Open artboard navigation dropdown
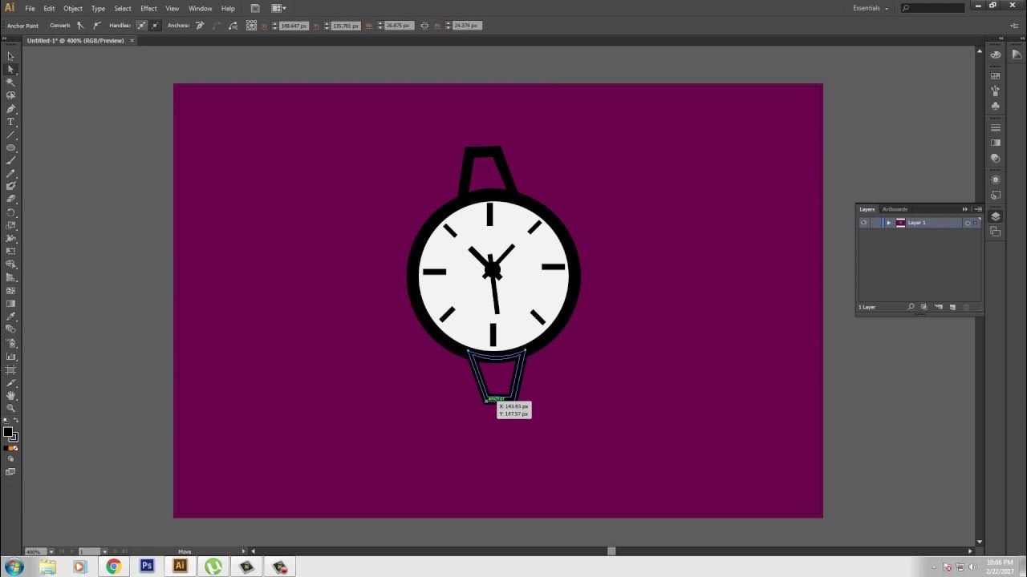The height and width of the screenshot is (577, 1027). pos(104,551)
